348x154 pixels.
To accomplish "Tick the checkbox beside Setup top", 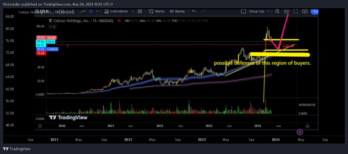I will (243, 11).
